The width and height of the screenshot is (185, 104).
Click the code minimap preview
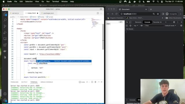tap(97, 23)
